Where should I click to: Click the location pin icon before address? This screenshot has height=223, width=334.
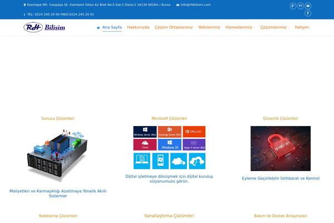24,4
